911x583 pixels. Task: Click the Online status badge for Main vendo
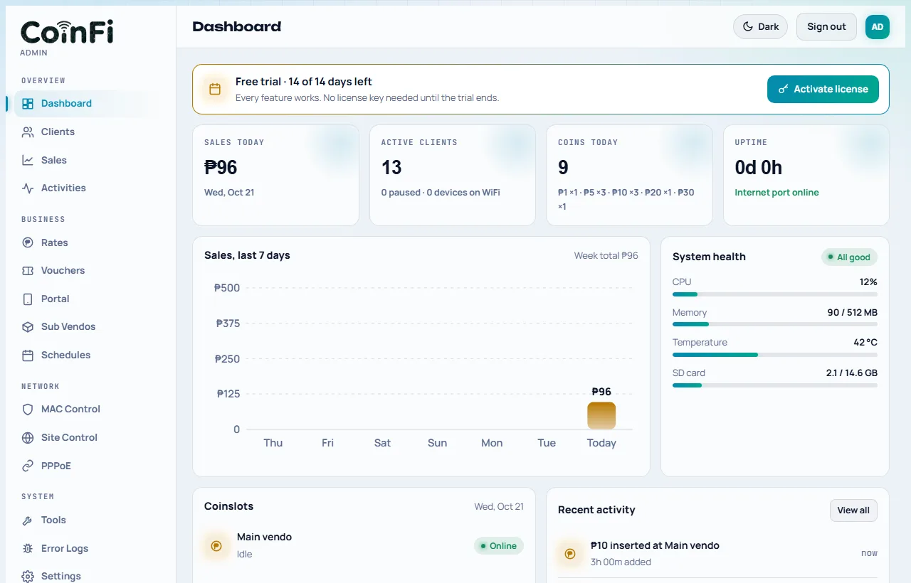[499, 546]
